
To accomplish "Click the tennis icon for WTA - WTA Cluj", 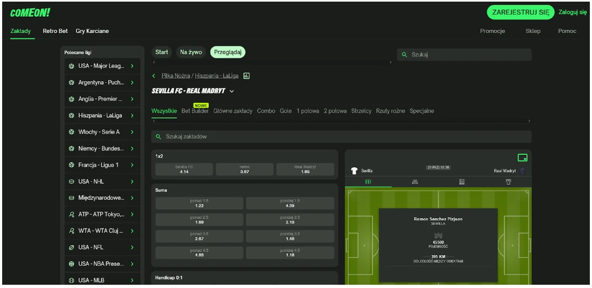I will point(72,231).
